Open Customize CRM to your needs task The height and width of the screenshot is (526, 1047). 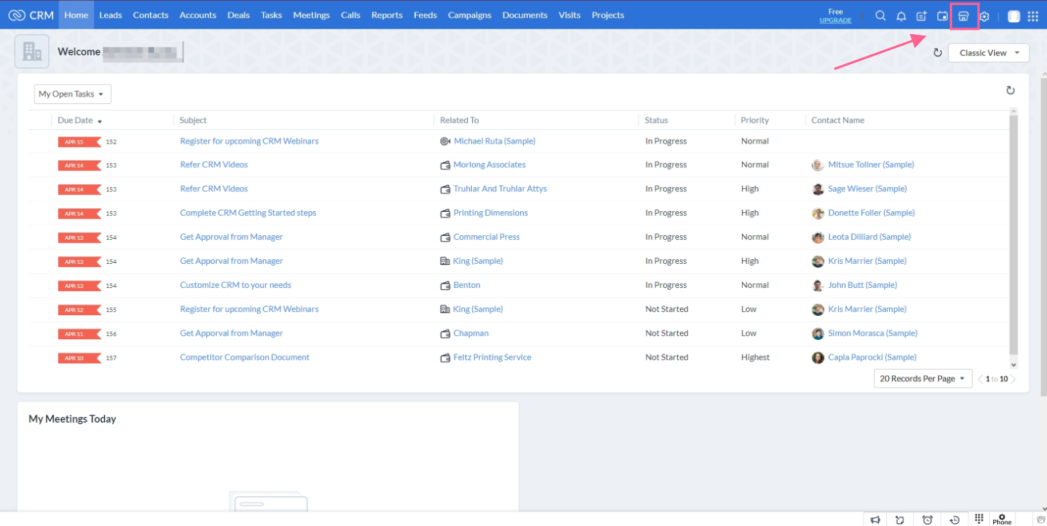click(236, 285)
